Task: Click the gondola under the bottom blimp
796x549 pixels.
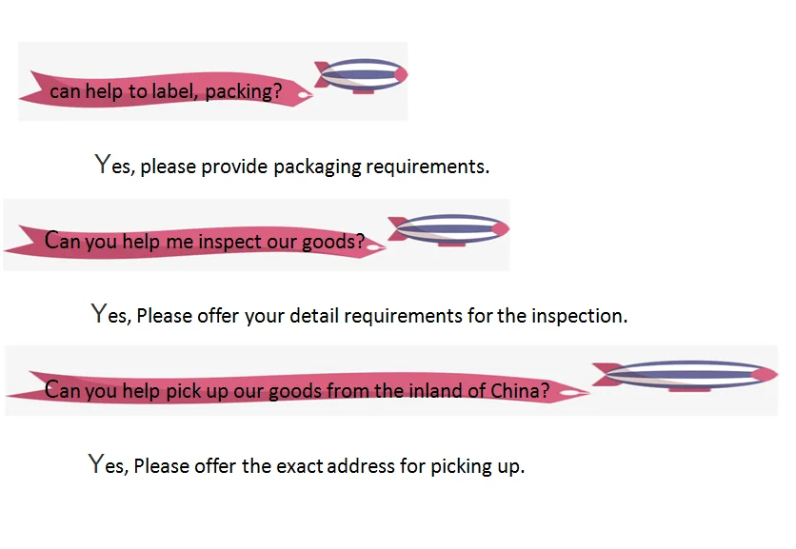Action: click(x=689, y=388)
